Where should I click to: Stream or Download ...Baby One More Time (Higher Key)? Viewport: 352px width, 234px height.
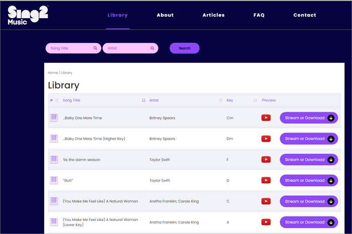(309, 139)
